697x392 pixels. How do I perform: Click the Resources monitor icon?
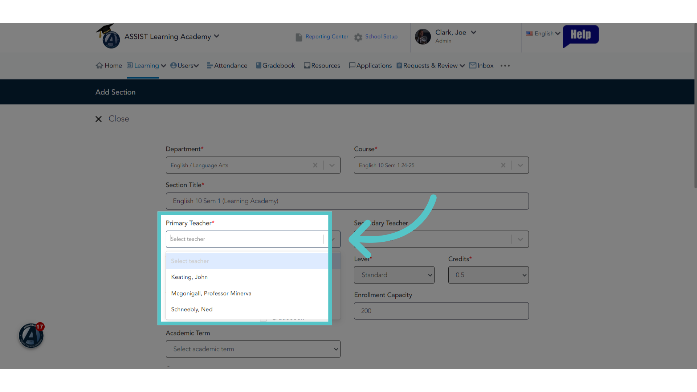pyautogui.click(x=307, y=65)
